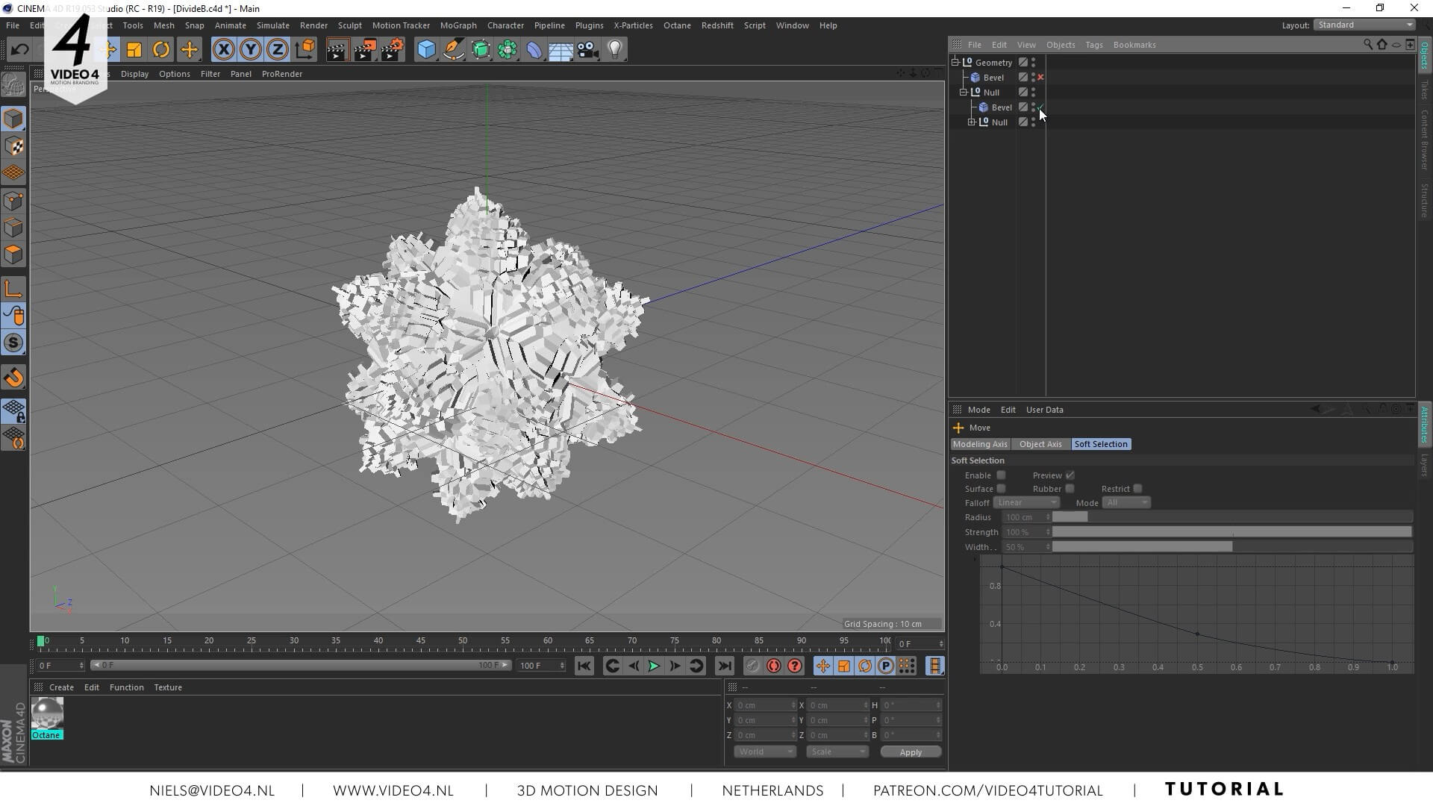Viewport: 1433px width, 806px height.
Task: Select the Rotate tool in toolbar
Action: 161,50
